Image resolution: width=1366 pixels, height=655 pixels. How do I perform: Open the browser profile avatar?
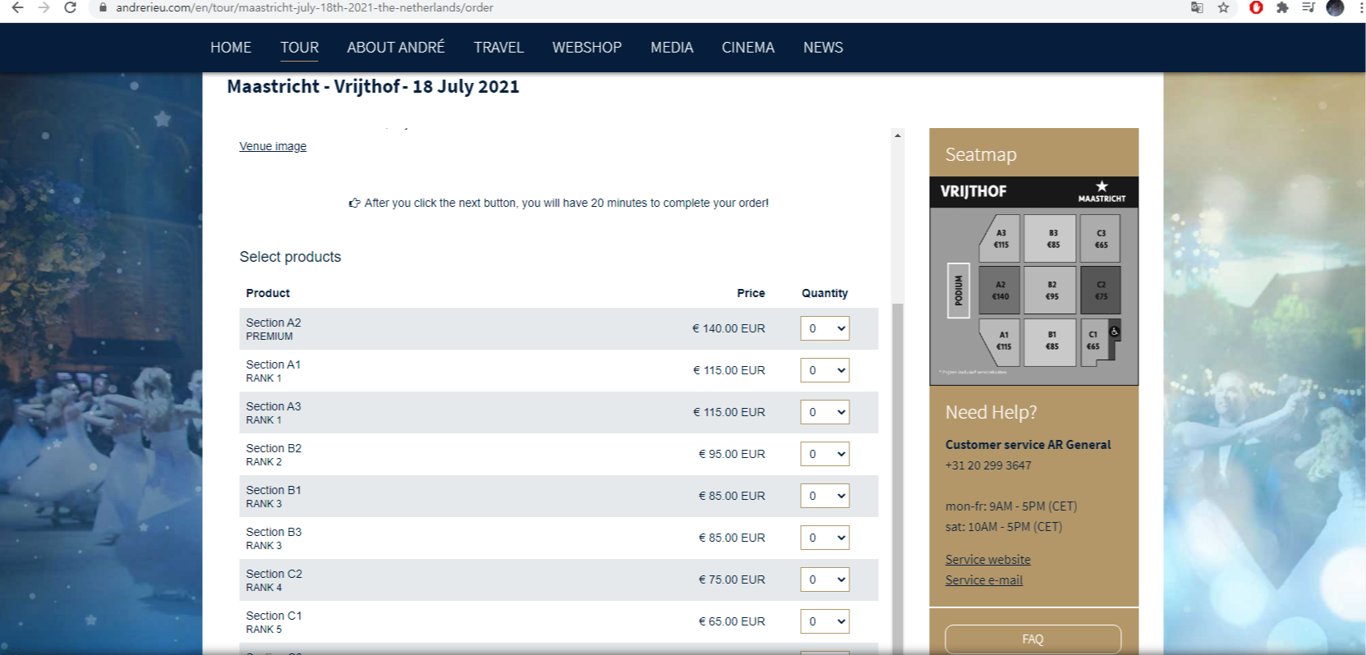[1336, 7]
